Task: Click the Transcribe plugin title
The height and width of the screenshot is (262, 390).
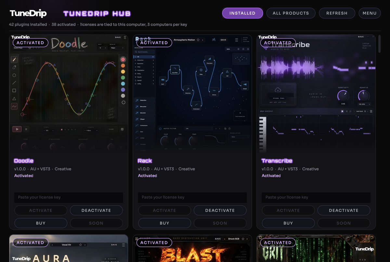Action: pyautogui.click(x=277, y=161)
